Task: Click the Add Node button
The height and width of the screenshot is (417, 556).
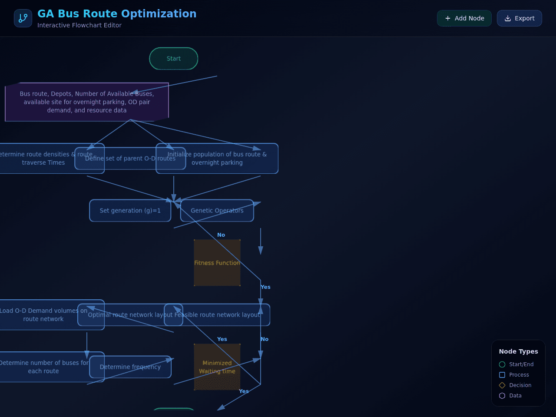Action: click(x=464, y=18)
